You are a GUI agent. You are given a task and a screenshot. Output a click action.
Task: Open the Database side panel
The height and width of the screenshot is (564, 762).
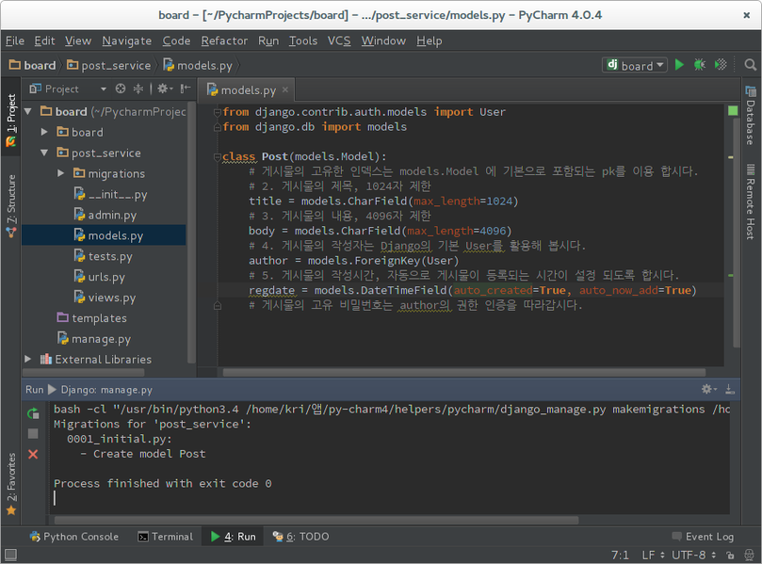coord(751,115)
